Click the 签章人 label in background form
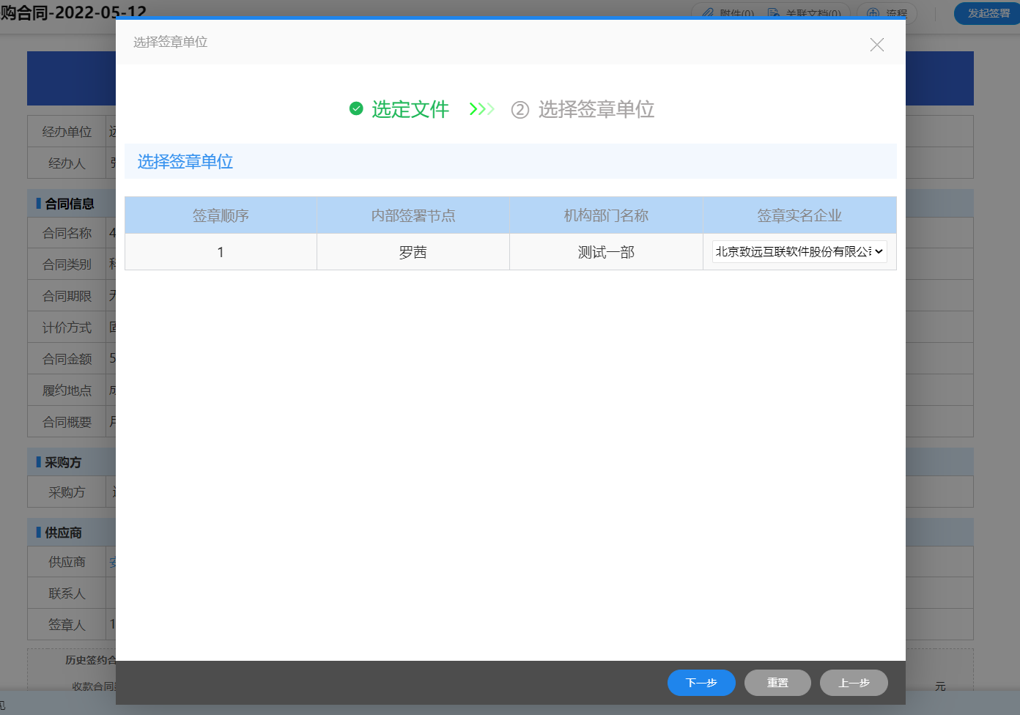This screenshot has width=1020, height=715. [x=67, y=625]
